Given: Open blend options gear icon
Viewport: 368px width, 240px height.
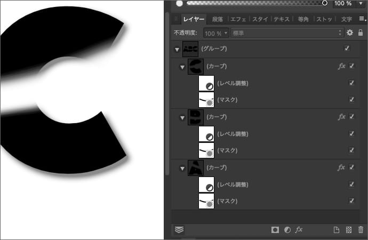Looking at the screenshot, I should click(x=350, y=33).
